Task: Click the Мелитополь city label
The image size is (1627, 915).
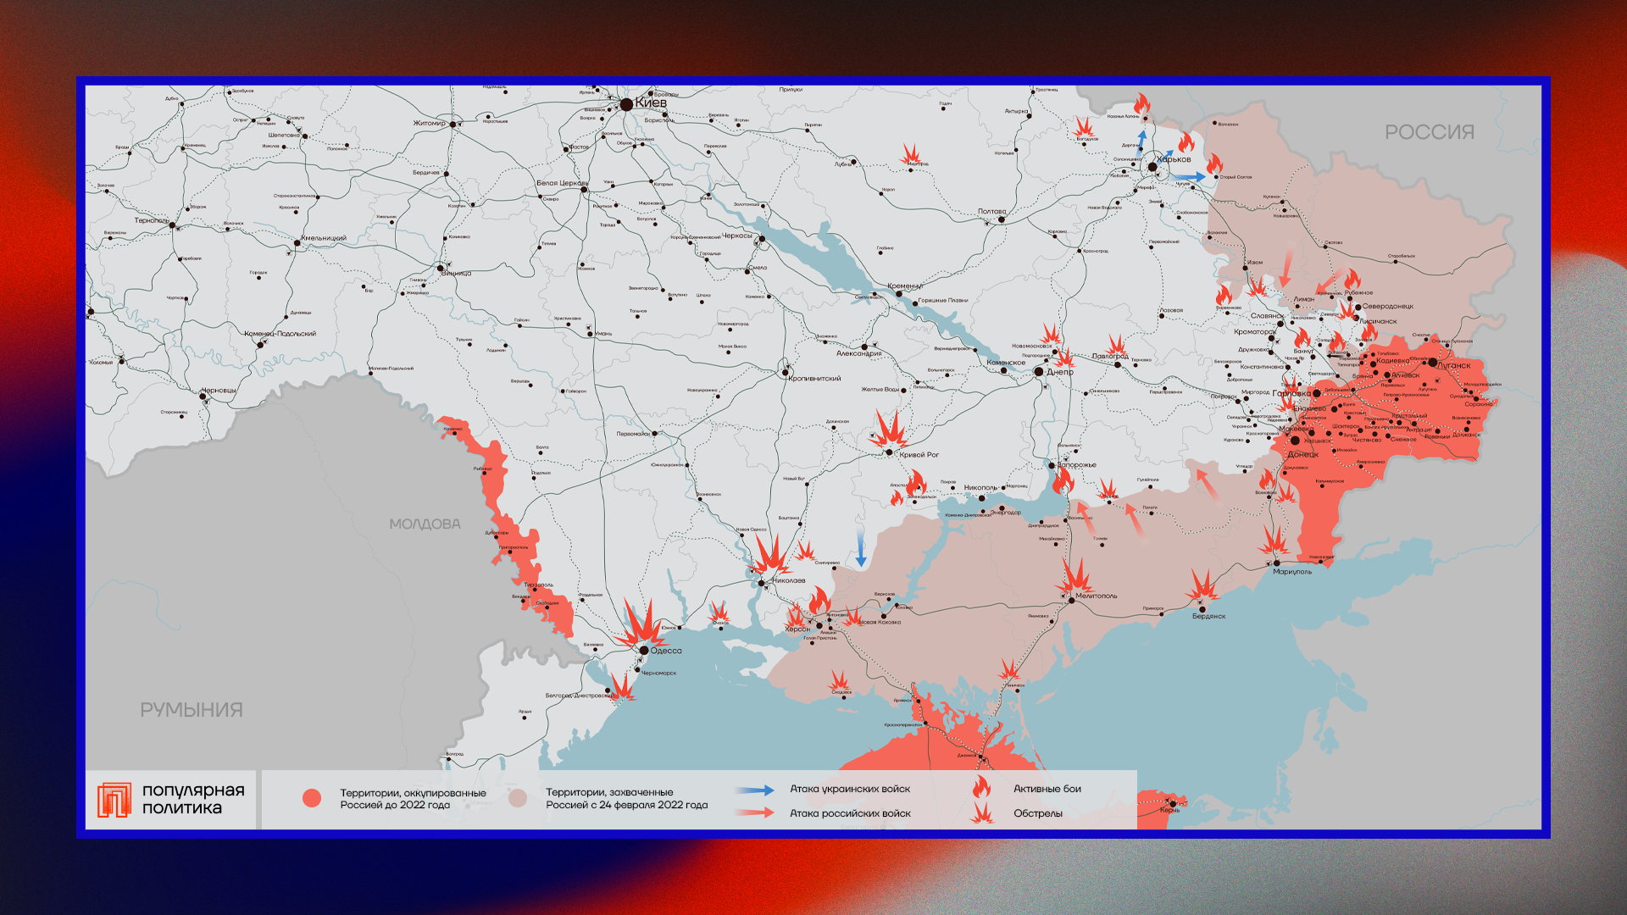Action: point(1097,596)
